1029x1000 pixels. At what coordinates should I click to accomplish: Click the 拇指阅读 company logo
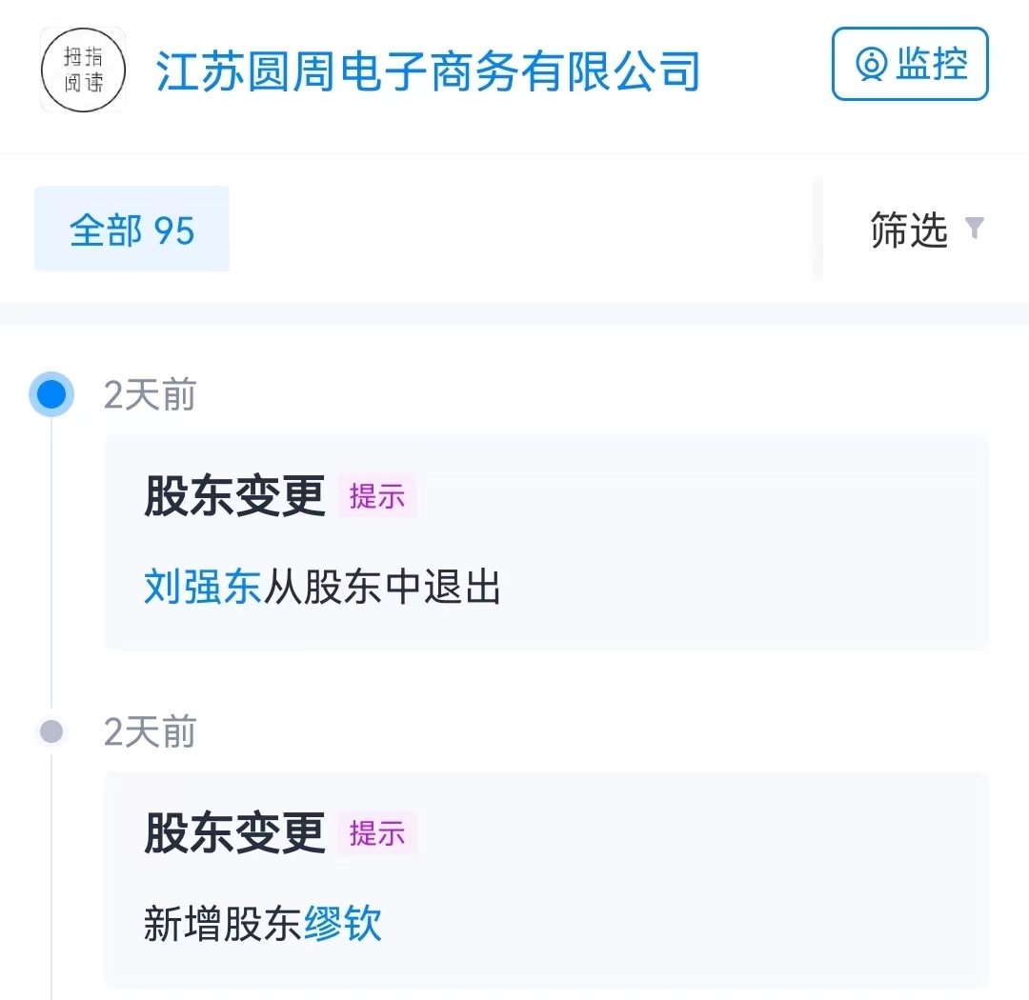tap(83, 70)
